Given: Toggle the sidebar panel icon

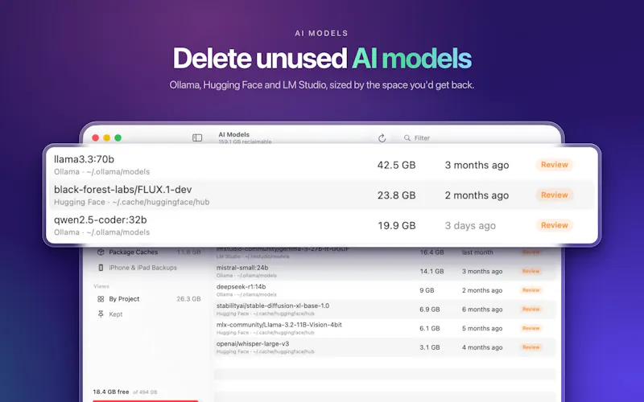Looking at the screenshot, I should pos(197,137).
